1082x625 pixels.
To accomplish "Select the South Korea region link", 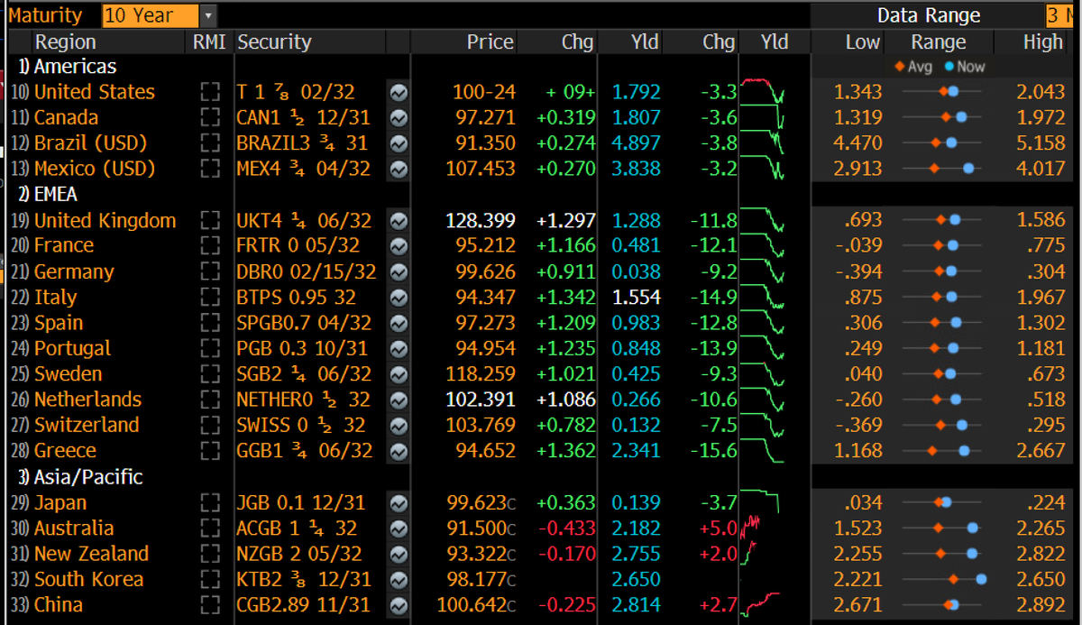I will coord(88,580).
